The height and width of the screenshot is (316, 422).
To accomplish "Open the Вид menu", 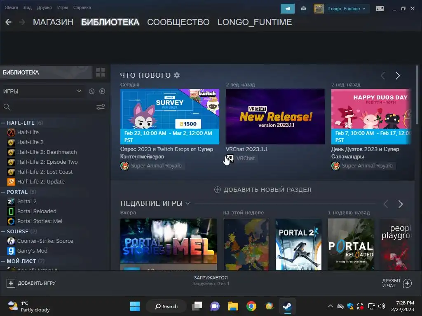I will pyautogui.click(x=28, y=7).
